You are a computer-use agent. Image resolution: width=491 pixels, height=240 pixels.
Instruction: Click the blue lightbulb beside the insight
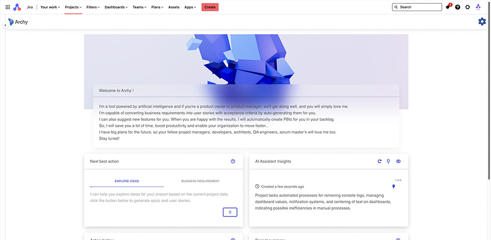394,187
